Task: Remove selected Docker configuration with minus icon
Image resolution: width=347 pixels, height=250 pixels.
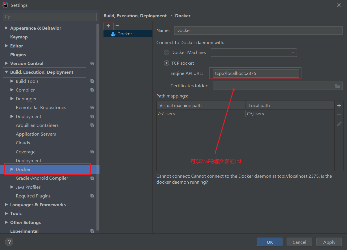Action: (x=117, y=26)
